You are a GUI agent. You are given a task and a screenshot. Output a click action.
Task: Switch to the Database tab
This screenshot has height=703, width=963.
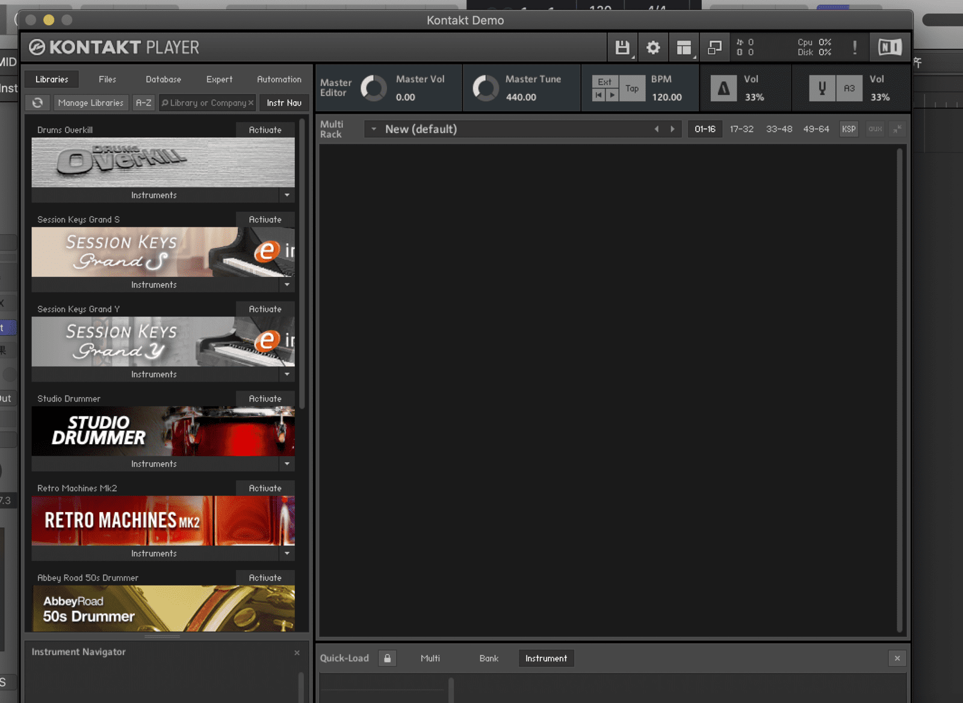pos(163,79)
